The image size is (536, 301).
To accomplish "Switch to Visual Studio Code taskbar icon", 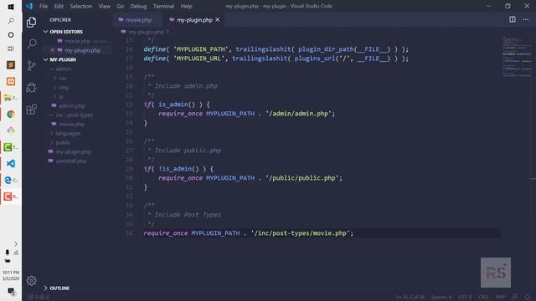I will 11,164.
